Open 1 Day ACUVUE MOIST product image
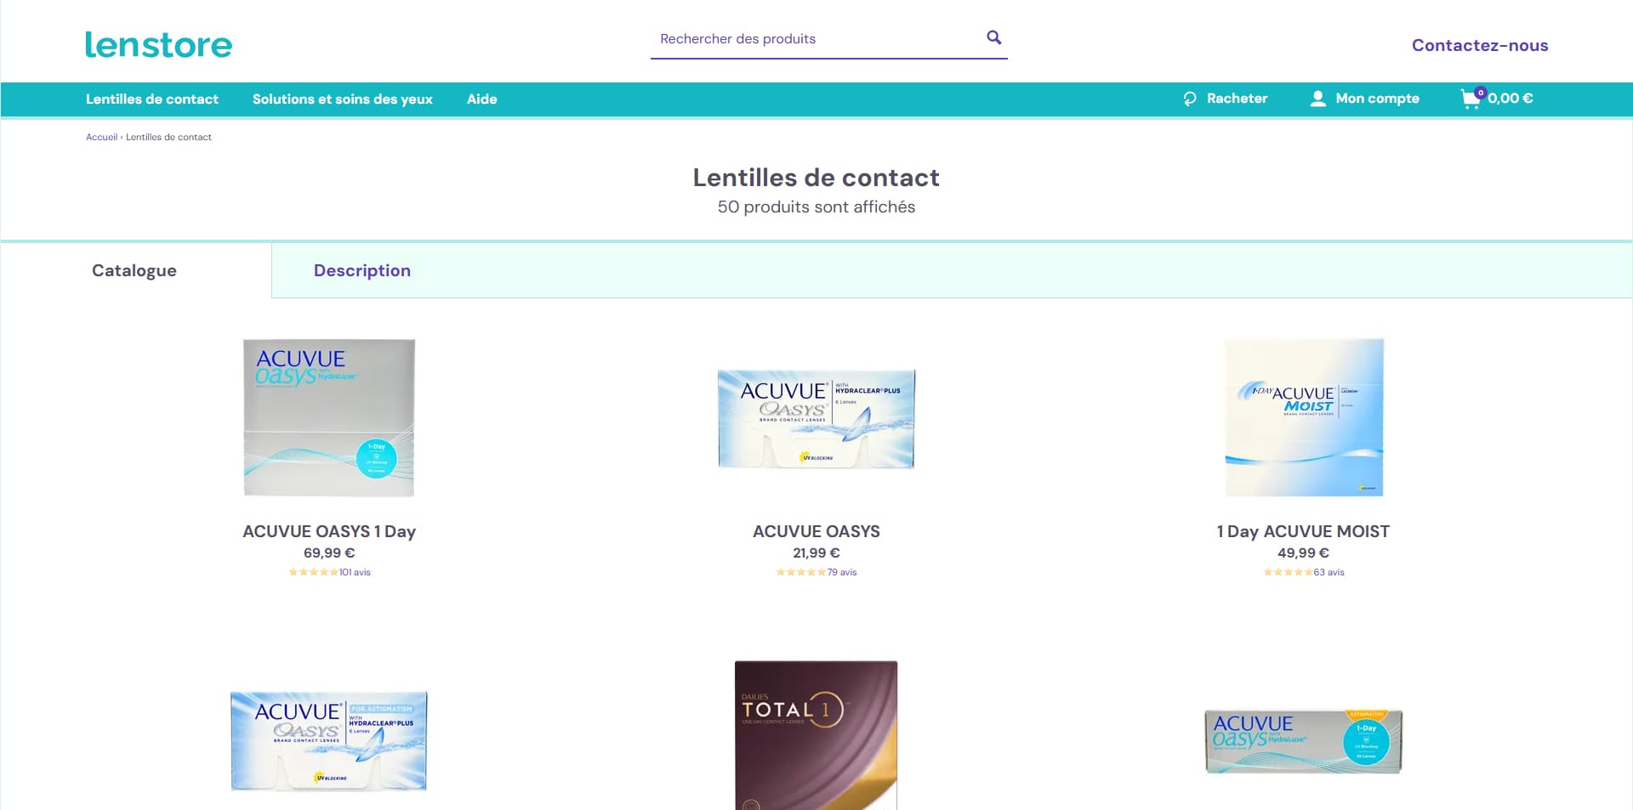Viewport: 1633px width, 810px height. (1304, 417)
